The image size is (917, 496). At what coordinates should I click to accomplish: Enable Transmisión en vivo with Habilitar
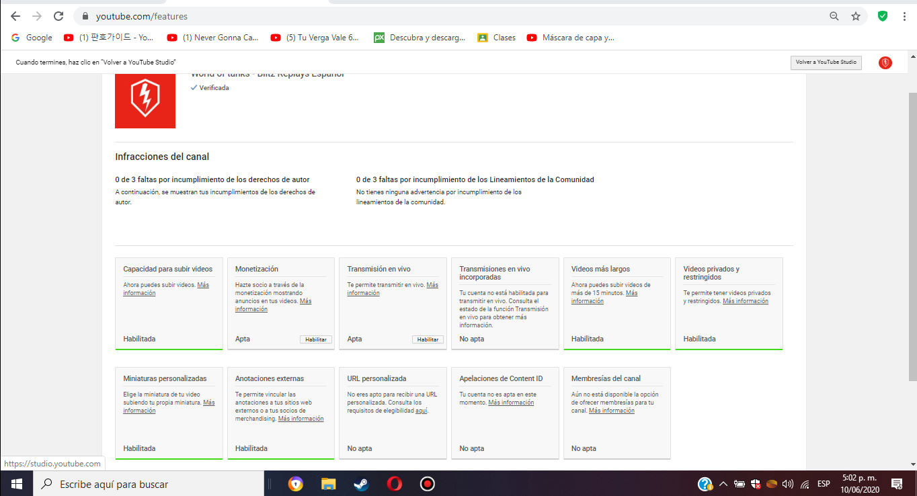click(428, 339)
